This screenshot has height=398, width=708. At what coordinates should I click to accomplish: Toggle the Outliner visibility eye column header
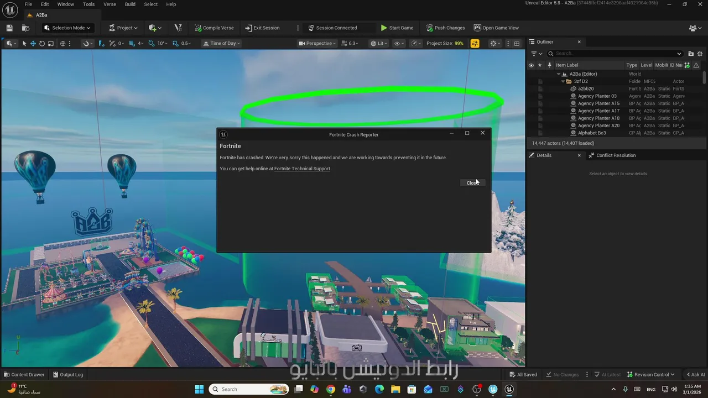pos(531,65)
